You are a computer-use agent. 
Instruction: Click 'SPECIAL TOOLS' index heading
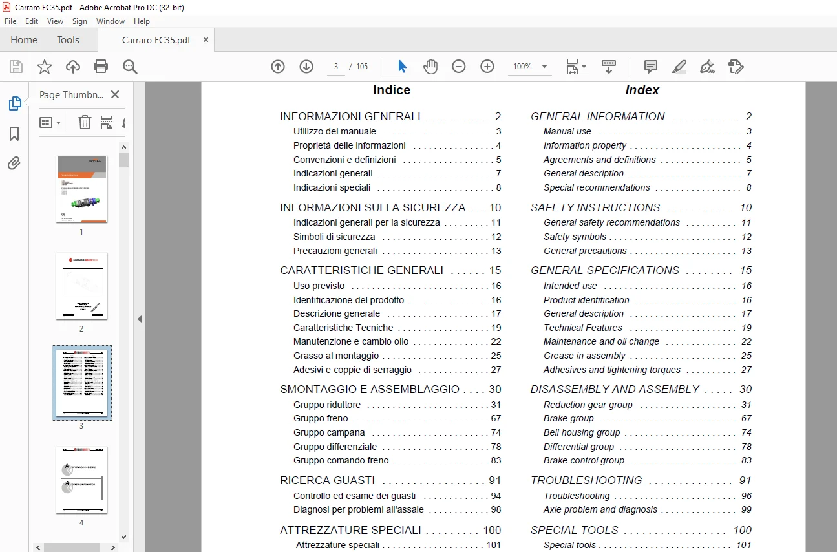click(x=575, y=531)
